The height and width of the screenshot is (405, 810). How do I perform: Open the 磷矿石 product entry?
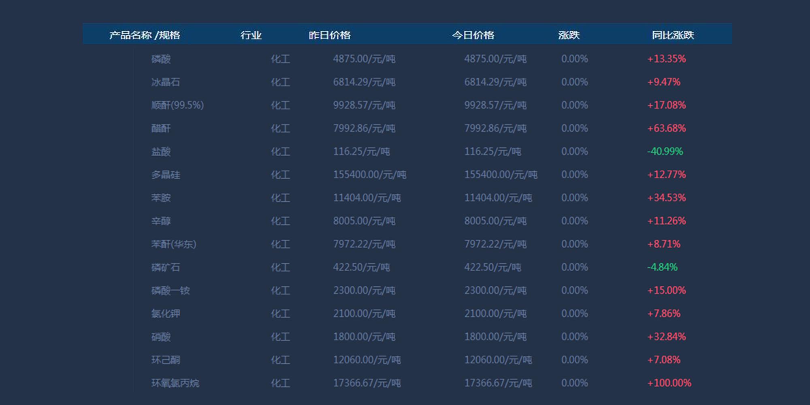[165, 267]
